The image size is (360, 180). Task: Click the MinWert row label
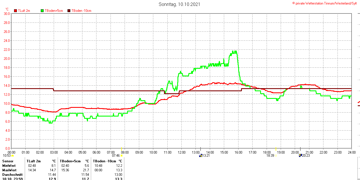click(9, 166)
